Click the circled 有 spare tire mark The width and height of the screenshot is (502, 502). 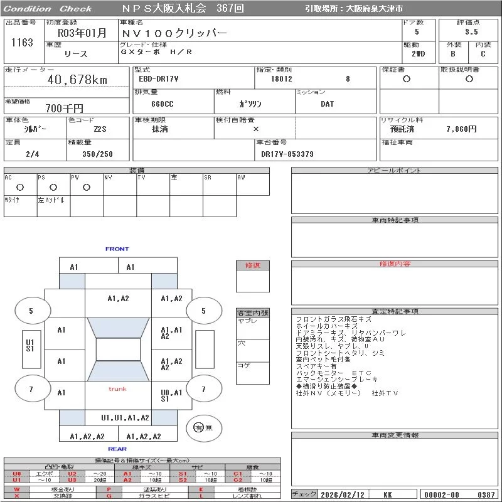[x=198, y=427]
